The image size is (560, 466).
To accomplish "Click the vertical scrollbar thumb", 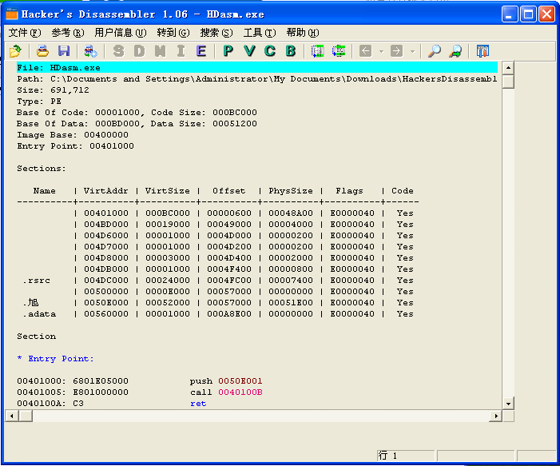I will tap(508, 81).
